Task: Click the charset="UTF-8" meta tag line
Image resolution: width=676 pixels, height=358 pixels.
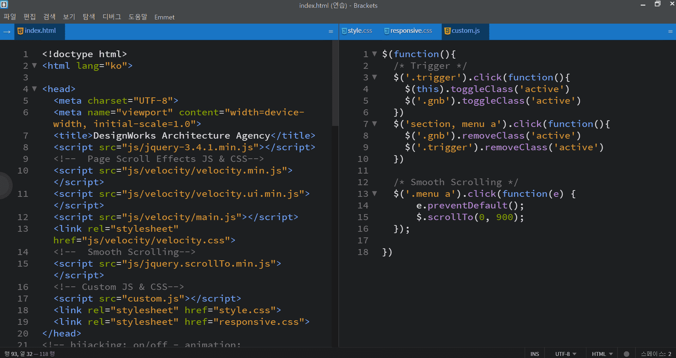Action: [116, 101]
